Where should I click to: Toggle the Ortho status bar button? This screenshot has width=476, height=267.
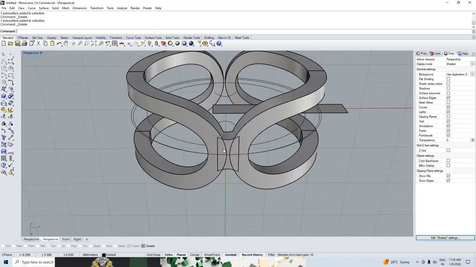[x=169, y=255]
